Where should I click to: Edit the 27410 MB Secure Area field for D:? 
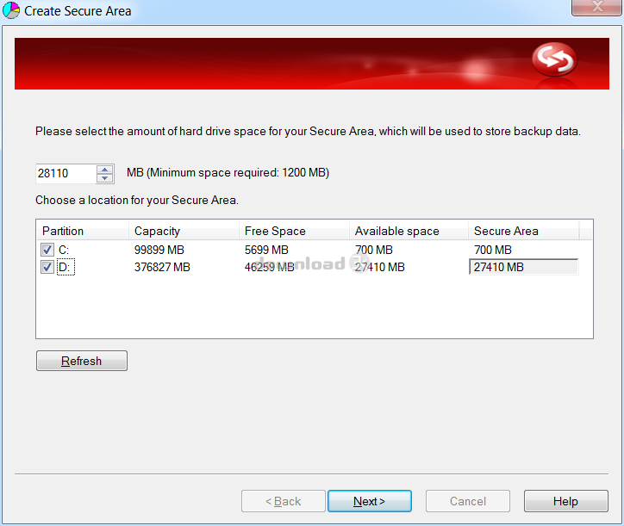[x=523, y=267]
